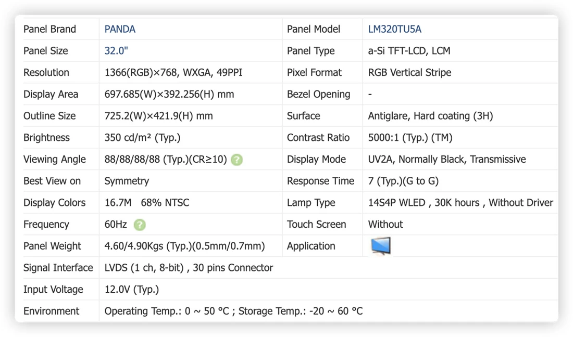Click the LVDS (1 ch, 8-bit) signal interface value
This screenshot has height=337, width=573.
coord(189,268)
